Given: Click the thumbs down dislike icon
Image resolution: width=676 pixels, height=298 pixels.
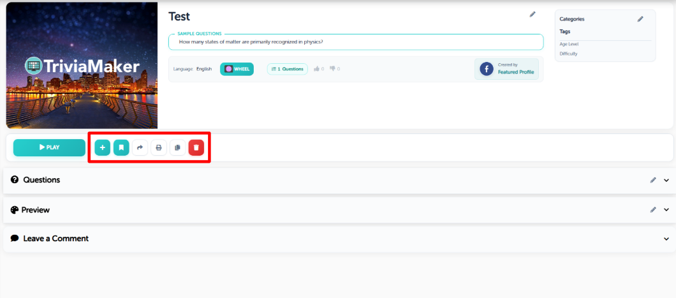Looking at the screenshot, I should click(332, 68).
